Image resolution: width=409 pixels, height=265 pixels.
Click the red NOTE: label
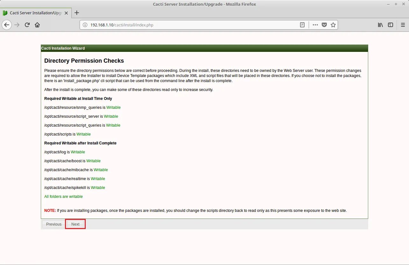tap(50, 211)
